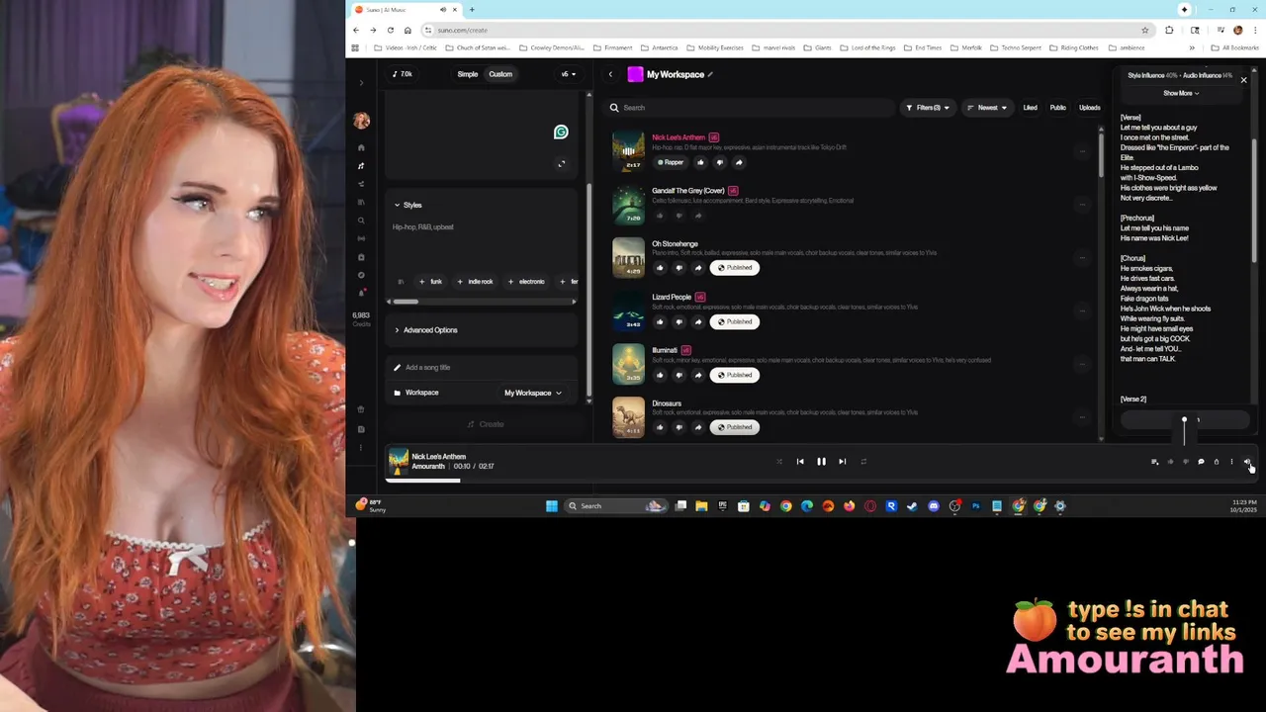Screen dimensions: 1266x712
Task: Go to the previous track
Action: [800, 462]
